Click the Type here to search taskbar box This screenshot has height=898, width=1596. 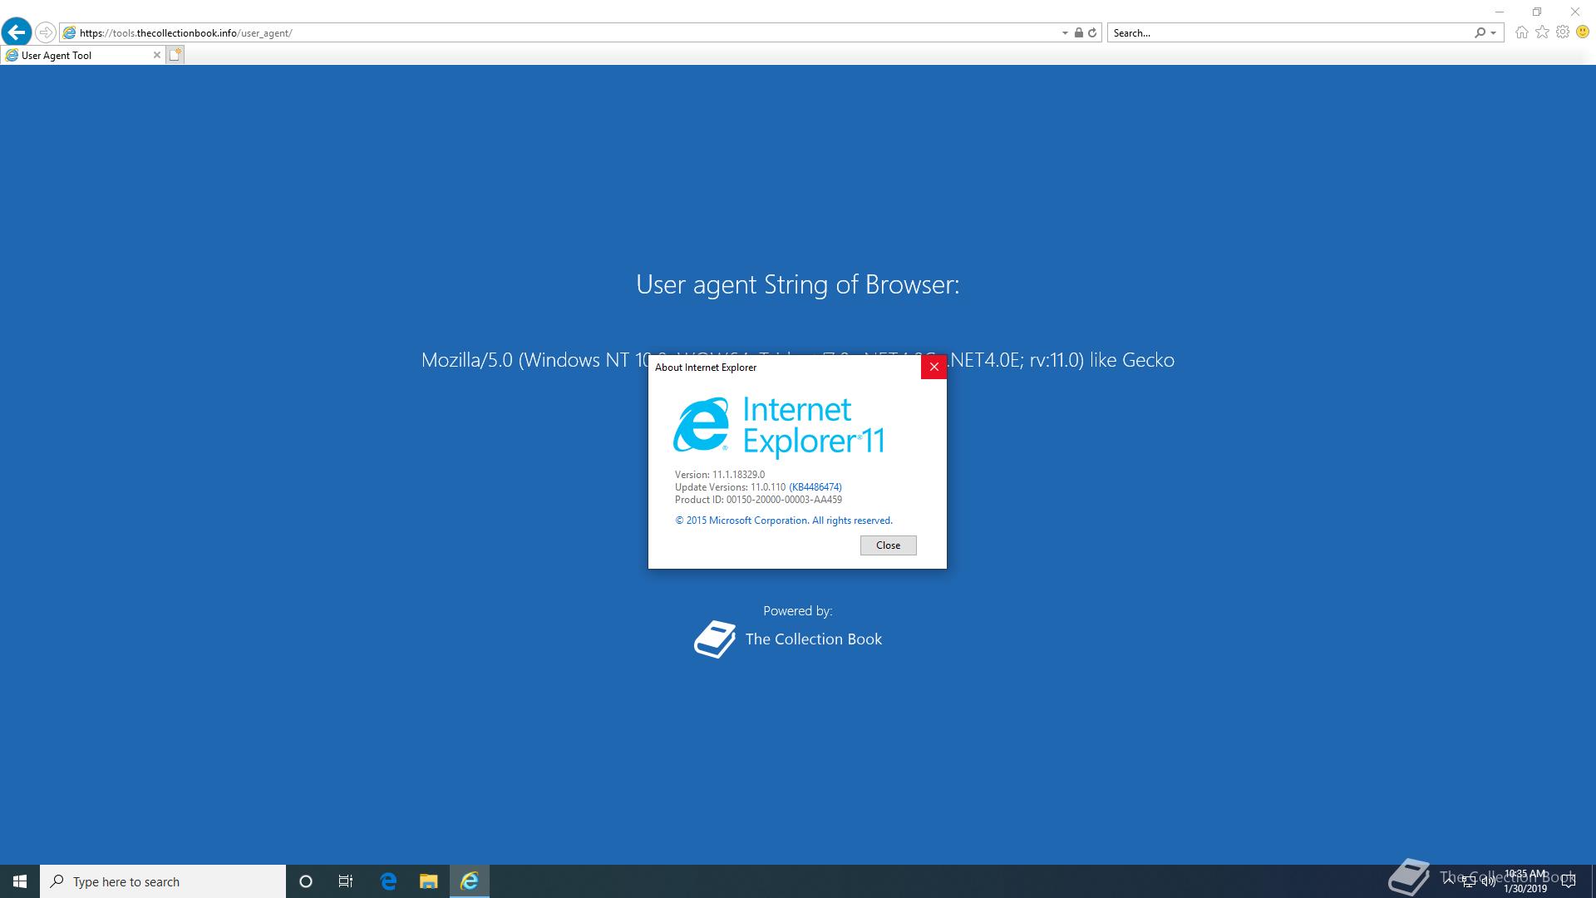pos(163,881)
